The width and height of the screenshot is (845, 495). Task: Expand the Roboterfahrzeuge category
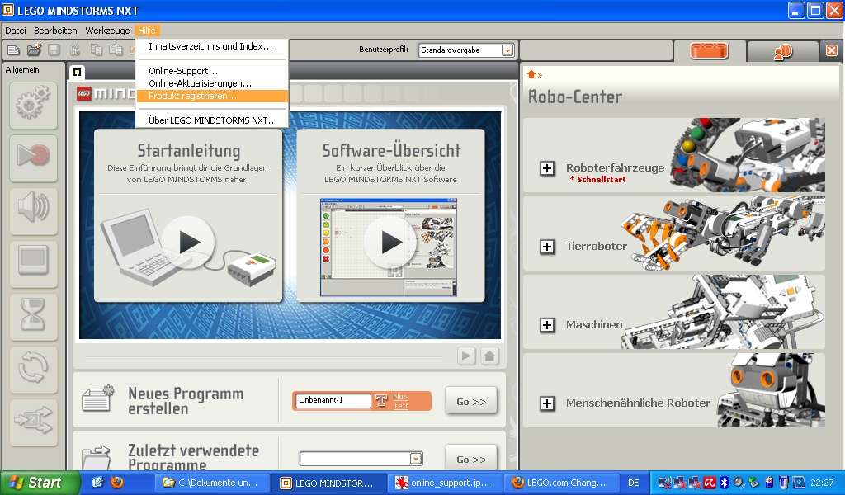click(547, 168)
